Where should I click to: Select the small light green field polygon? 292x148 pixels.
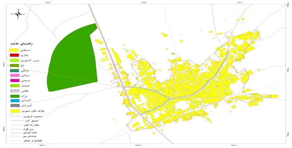pyautogui.click(x=173, y=54)
